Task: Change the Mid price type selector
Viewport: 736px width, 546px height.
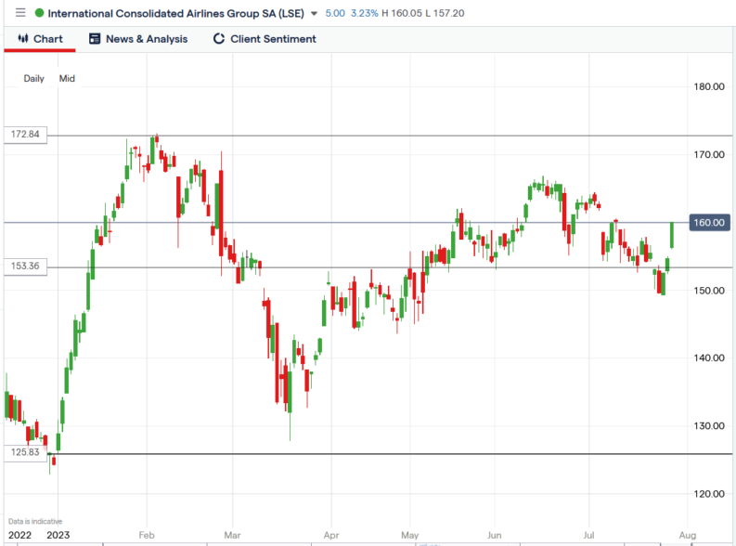Action: click(67, 79)
